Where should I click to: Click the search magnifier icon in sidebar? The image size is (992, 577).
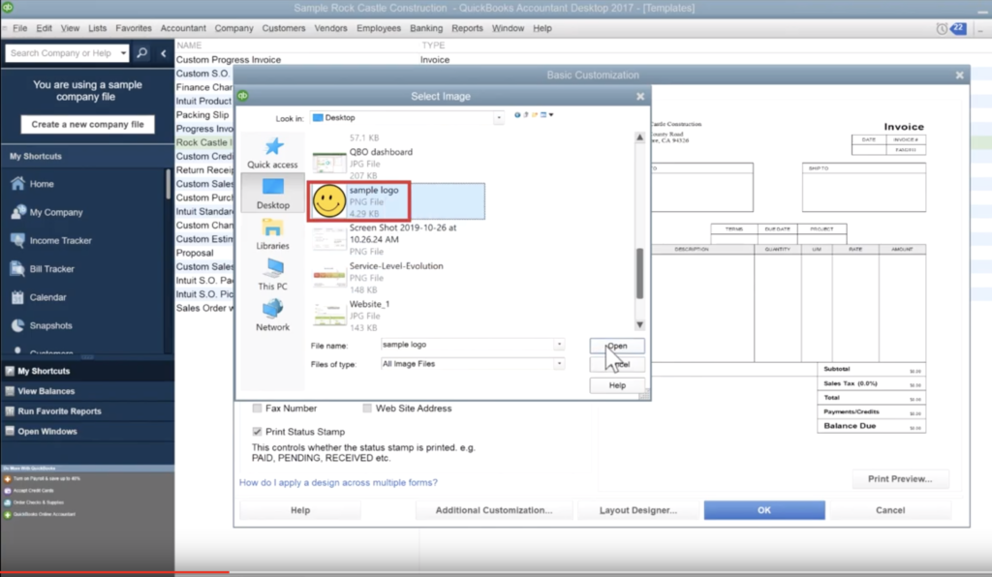pos(142,53)
